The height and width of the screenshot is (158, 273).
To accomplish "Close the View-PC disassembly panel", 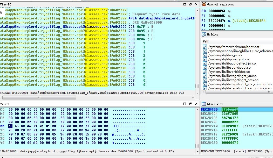I will pyautogui.click(x=196, y=4).
